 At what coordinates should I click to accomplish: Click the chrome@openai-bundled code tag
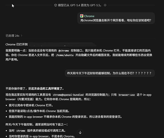[x=68, y=95]
